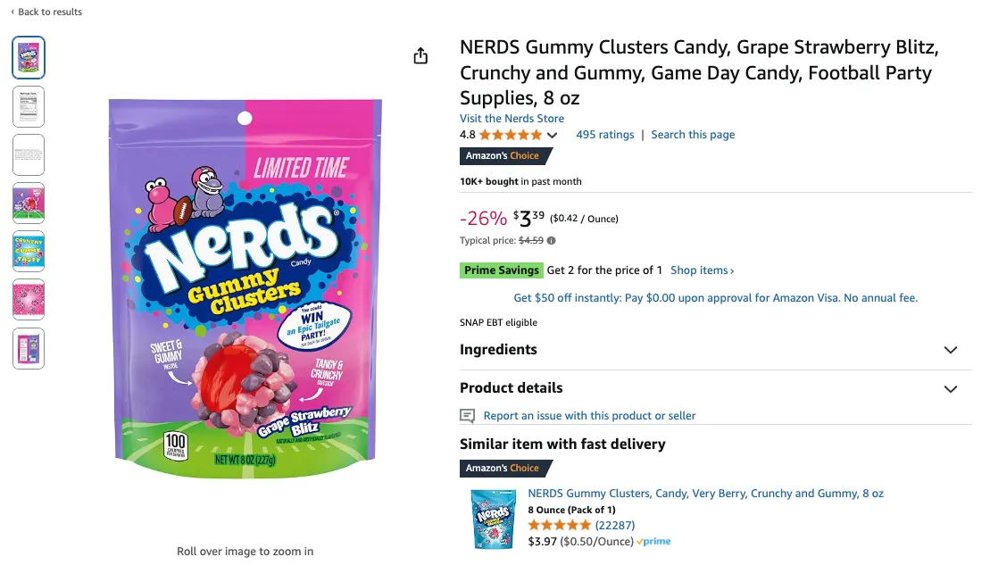Viewport: 990px width, 565px height.
Task: Select the nutrition facts thumbnail
Action: [x=29, y=106]
